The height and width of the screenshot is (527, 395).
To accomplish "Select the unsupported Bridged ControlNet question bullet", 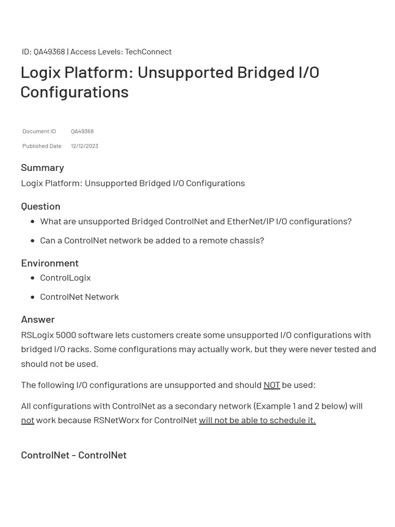I will coord(196,222).
